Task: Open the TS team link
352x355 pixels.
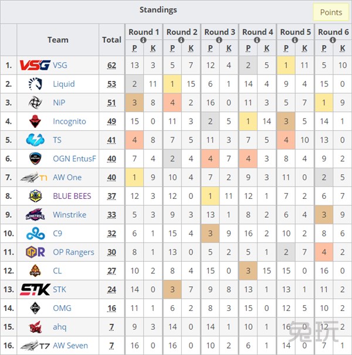Action: coord(57,140)
